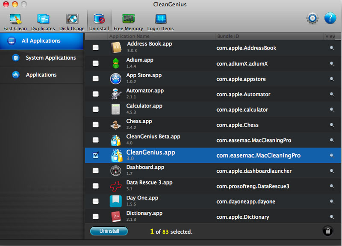Select the Uninstall toolbar tab
Viewport: 342px width, 246px height.
tap(99, 22)
